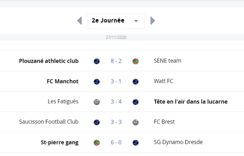Open the 8 - 2 match score
This screenshot has width=244, height=156.
pyautogui.click(x=116, y=61)
